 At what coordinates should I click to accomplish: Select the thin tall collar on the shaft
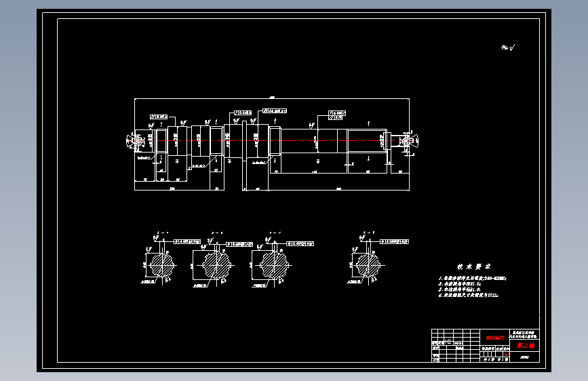[245, 140]
